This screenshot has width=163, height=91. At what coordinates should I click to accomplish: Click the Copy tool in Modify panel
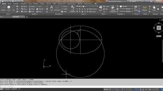(24, 9)
